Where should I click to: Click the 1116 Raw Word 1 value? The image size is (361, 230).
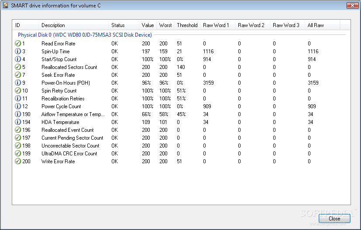[x=208, y=51]
